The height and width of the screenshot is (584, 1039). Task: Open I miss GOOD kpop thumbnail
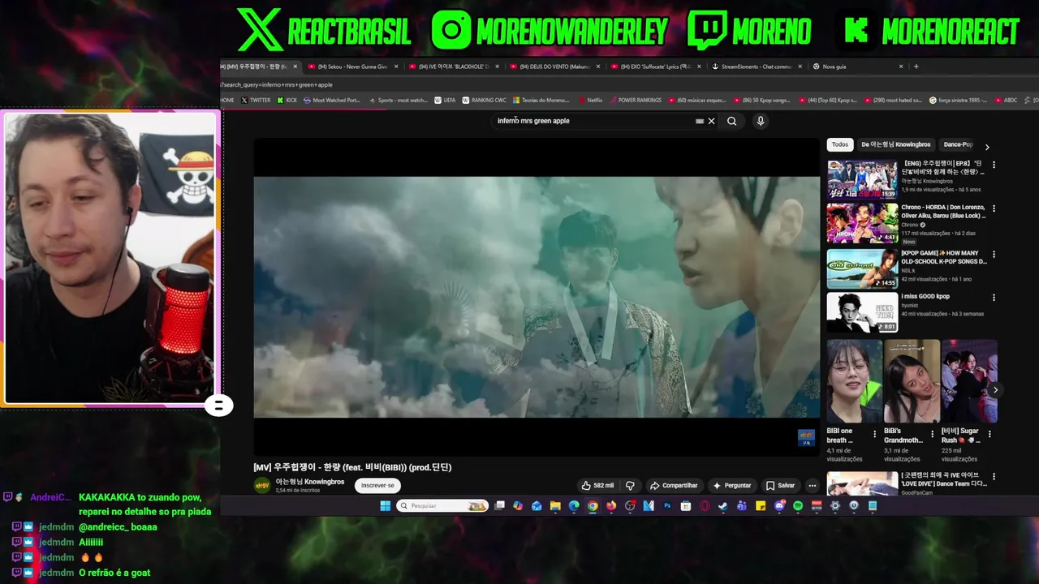[x=862, y=312]
